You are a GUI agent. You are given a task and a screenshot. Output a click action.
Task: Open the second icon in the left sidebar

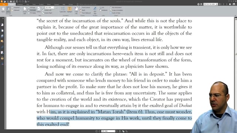click(2, 30)
